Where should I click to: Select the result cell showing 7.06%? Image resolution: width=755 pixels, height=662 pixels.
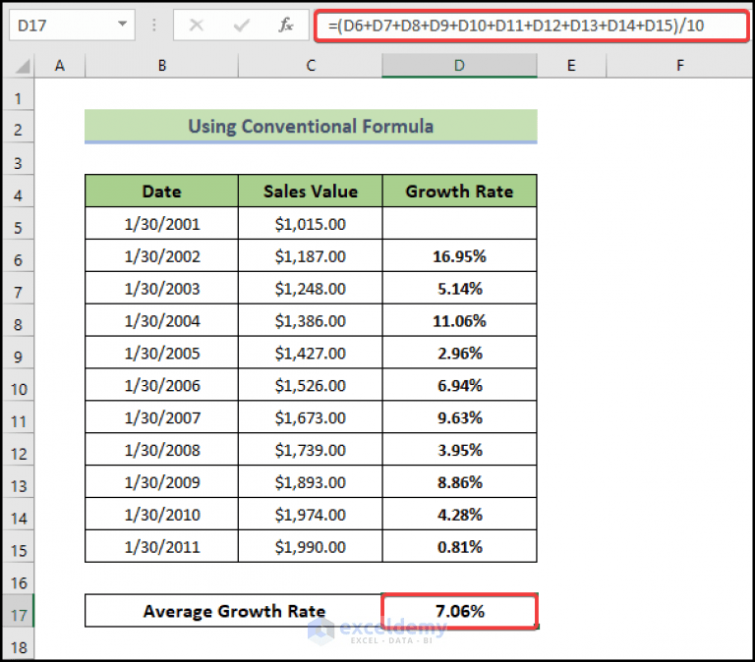point(459,611)
